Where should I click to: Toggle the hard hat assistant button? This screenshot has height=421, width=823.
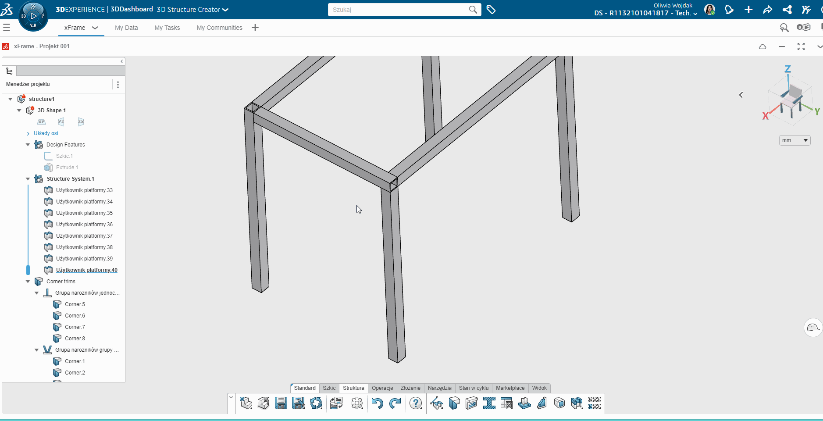click(x=812, y=328)
